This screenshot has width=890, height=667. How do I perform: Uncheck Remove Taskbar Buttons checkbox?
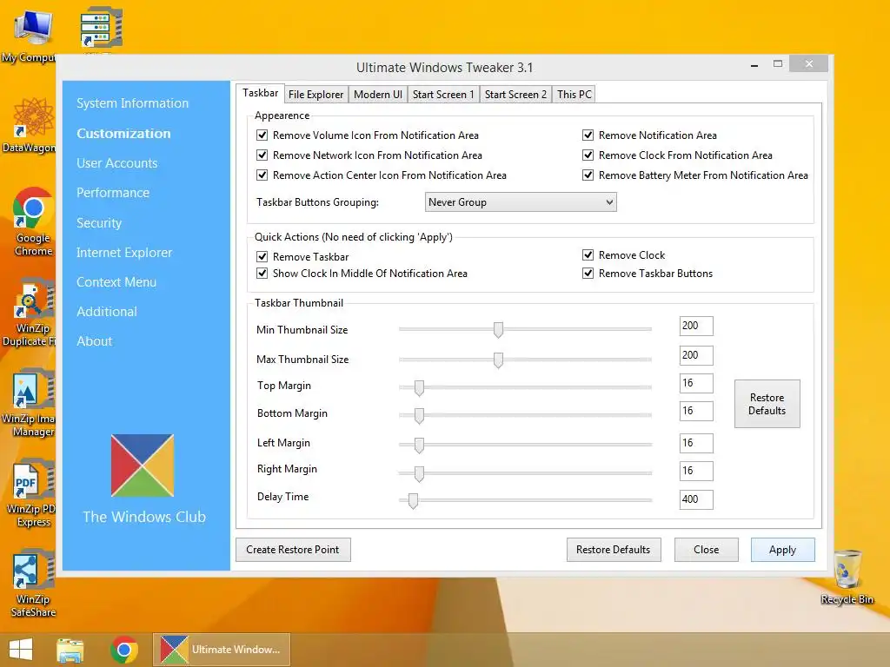pos(588,273)
